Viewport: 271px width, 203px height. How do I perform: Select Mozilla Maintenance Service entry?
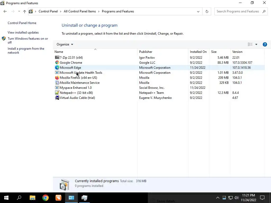pos(80,82)
